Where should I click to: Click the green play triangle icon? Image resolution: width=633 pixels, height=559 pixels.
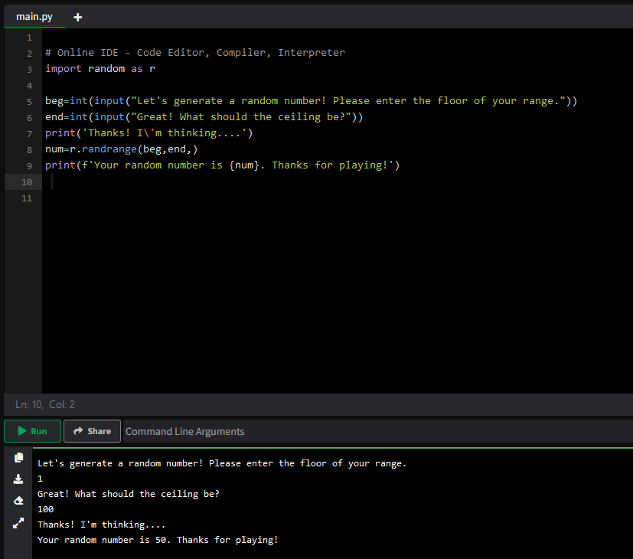(18, 430)
